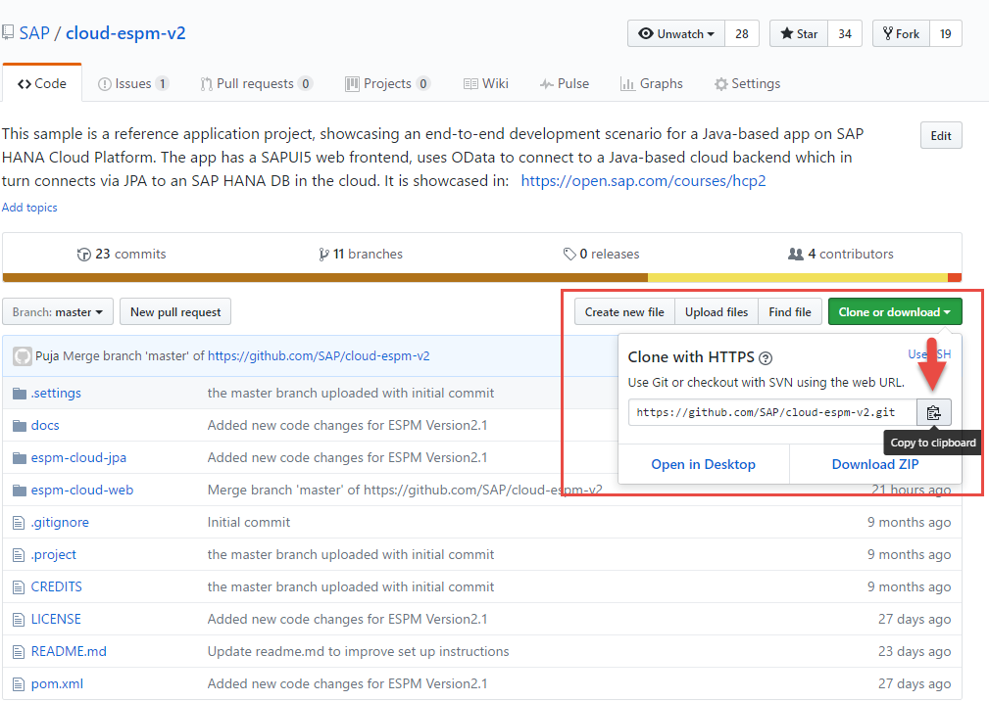Click the book icon on the Wiki tab
Image resolution: width=989 pixels, height=702 pixels.
[x=470, y=84]
